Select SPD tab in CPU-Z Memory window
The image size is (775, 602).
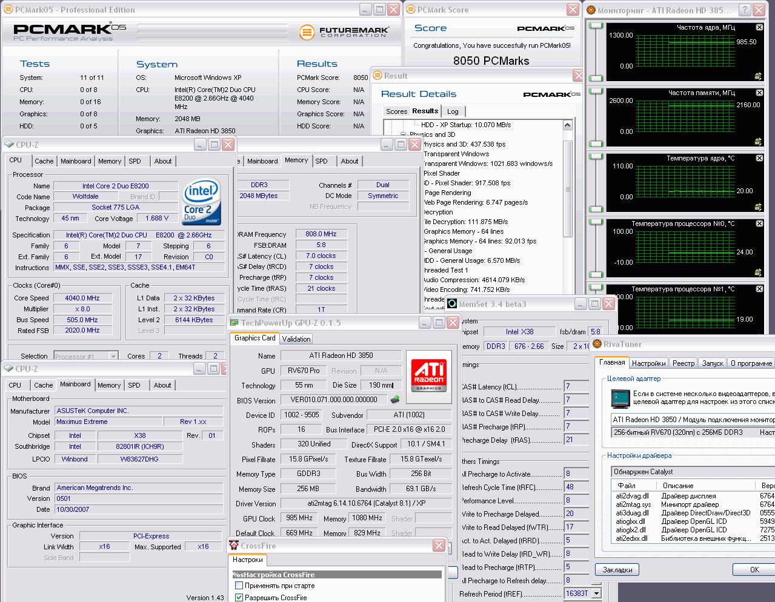pyautogui.click(x=321, y=161)
